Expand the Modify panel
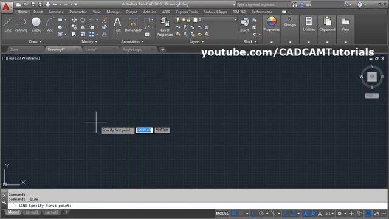Image resolution: width=389 pixels, height=219 pixels. [89, 42]
